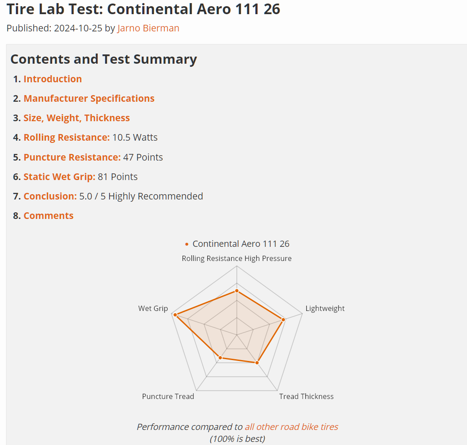Open the Comments section link
The height and width of the screenshot is (445, 467).
pos(48,216)
